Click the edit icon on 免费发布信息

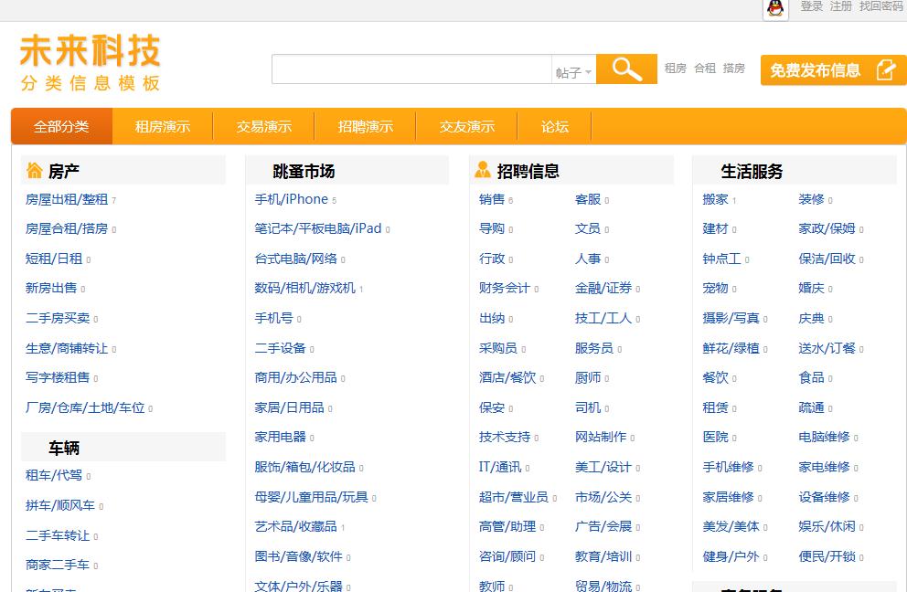884,69
